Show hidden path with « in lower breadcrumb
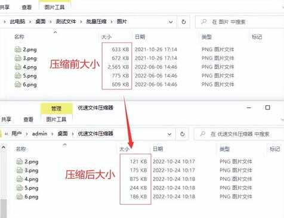Viewport: 284px width, 218px height. (x=6, y=134)
